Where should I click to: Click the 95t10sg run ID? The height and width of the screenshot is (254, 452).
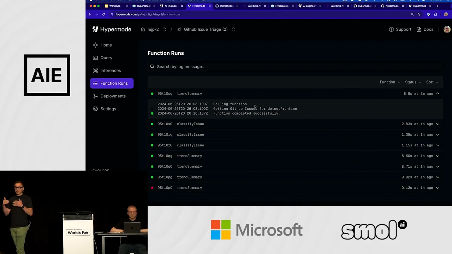pyautogui.click(x=165, y=93)
